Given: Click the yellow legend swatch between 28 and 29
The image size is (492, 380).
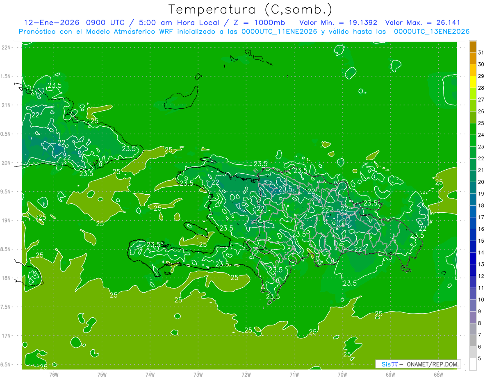Looking at the screenshot, I should pos(473,82).
